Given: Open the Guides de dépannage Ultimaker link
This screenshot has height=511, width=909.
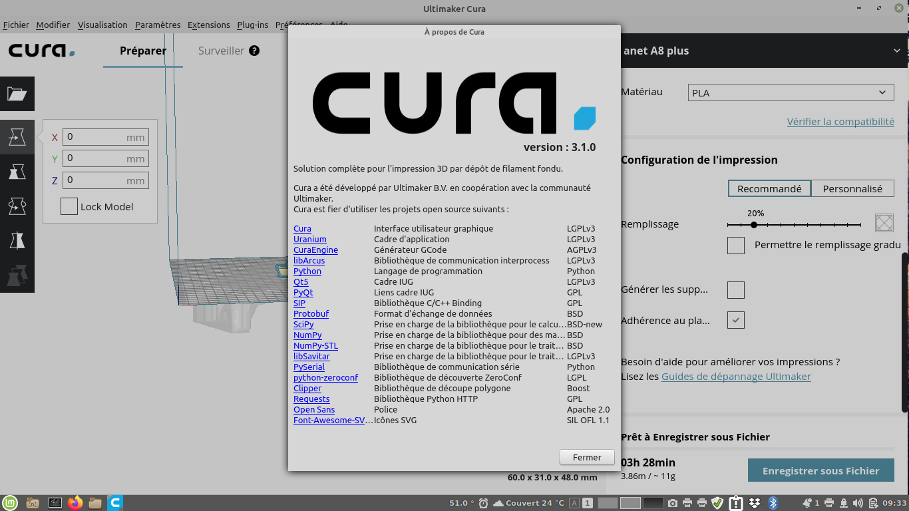Looking at the screenshot, I should coord(736,377).
